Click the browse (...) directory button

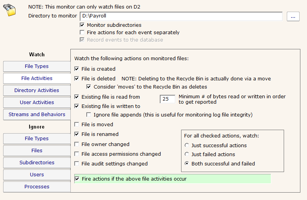click(293, 16)
